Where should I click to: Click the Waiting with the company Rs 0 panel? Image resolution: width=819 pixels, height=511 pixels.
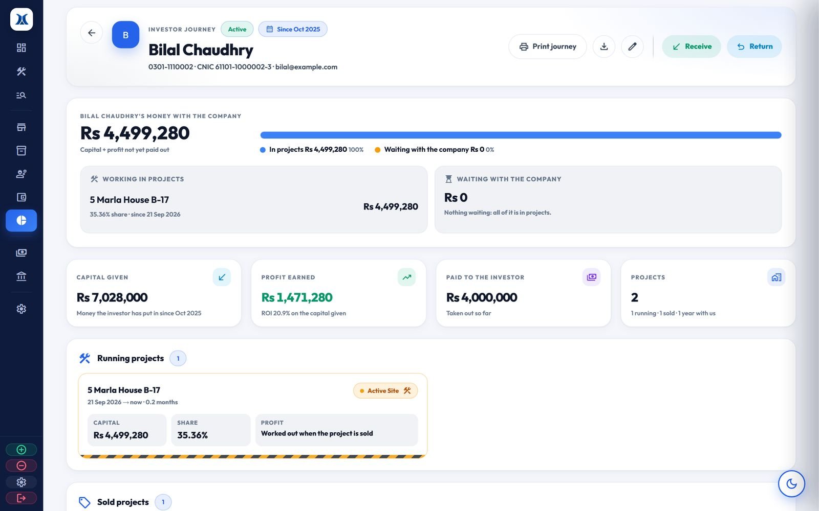pyautogui.click(x=608, y=199)
